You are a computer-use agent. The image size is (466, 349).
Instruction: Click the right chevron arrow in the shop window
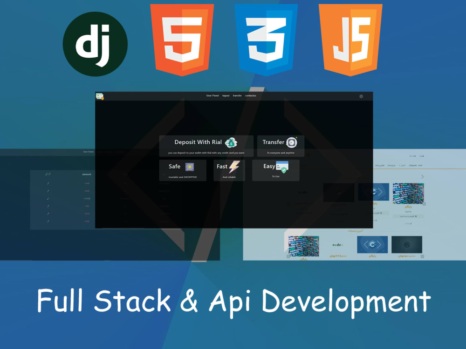point(422,176)
